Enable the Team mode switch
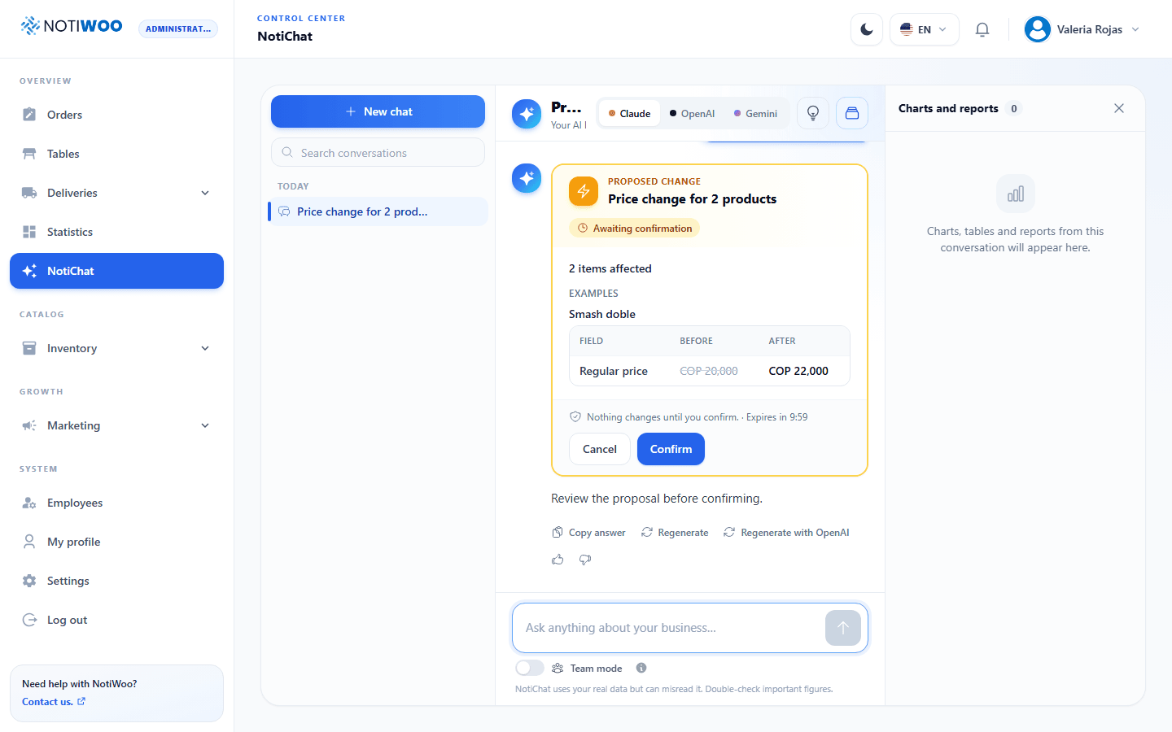 tap(530, 668)
